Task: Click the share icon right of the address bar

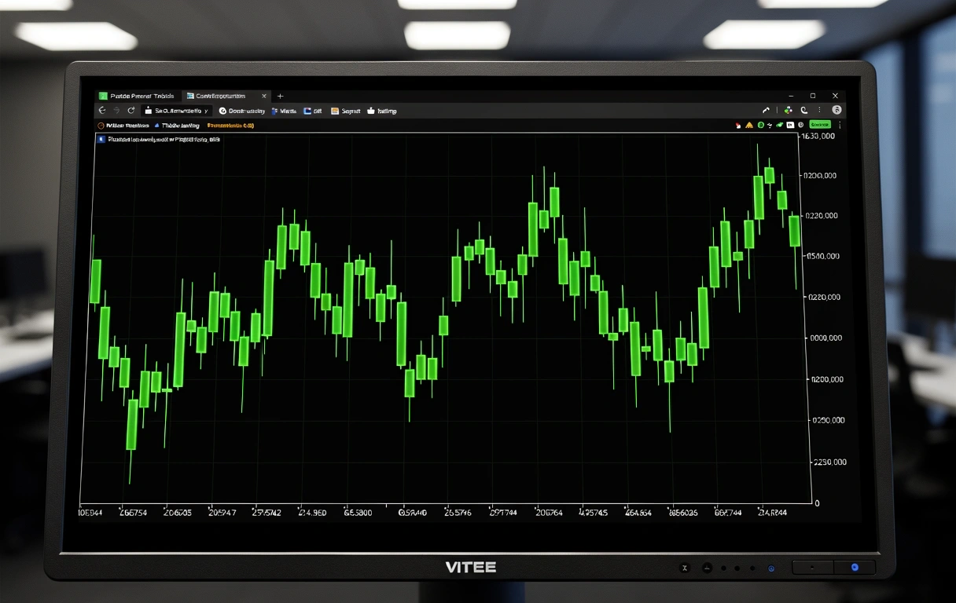Action: click(x=766, y=110)
